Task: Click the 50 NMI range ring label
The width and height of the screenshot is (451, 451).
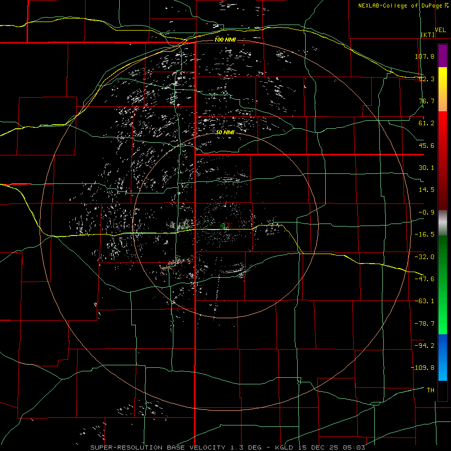Action: [x=225, y=133]
